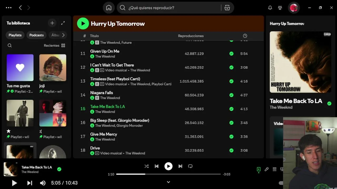Toggle saved checkmark for Timeless

click(x=231, y=81)
